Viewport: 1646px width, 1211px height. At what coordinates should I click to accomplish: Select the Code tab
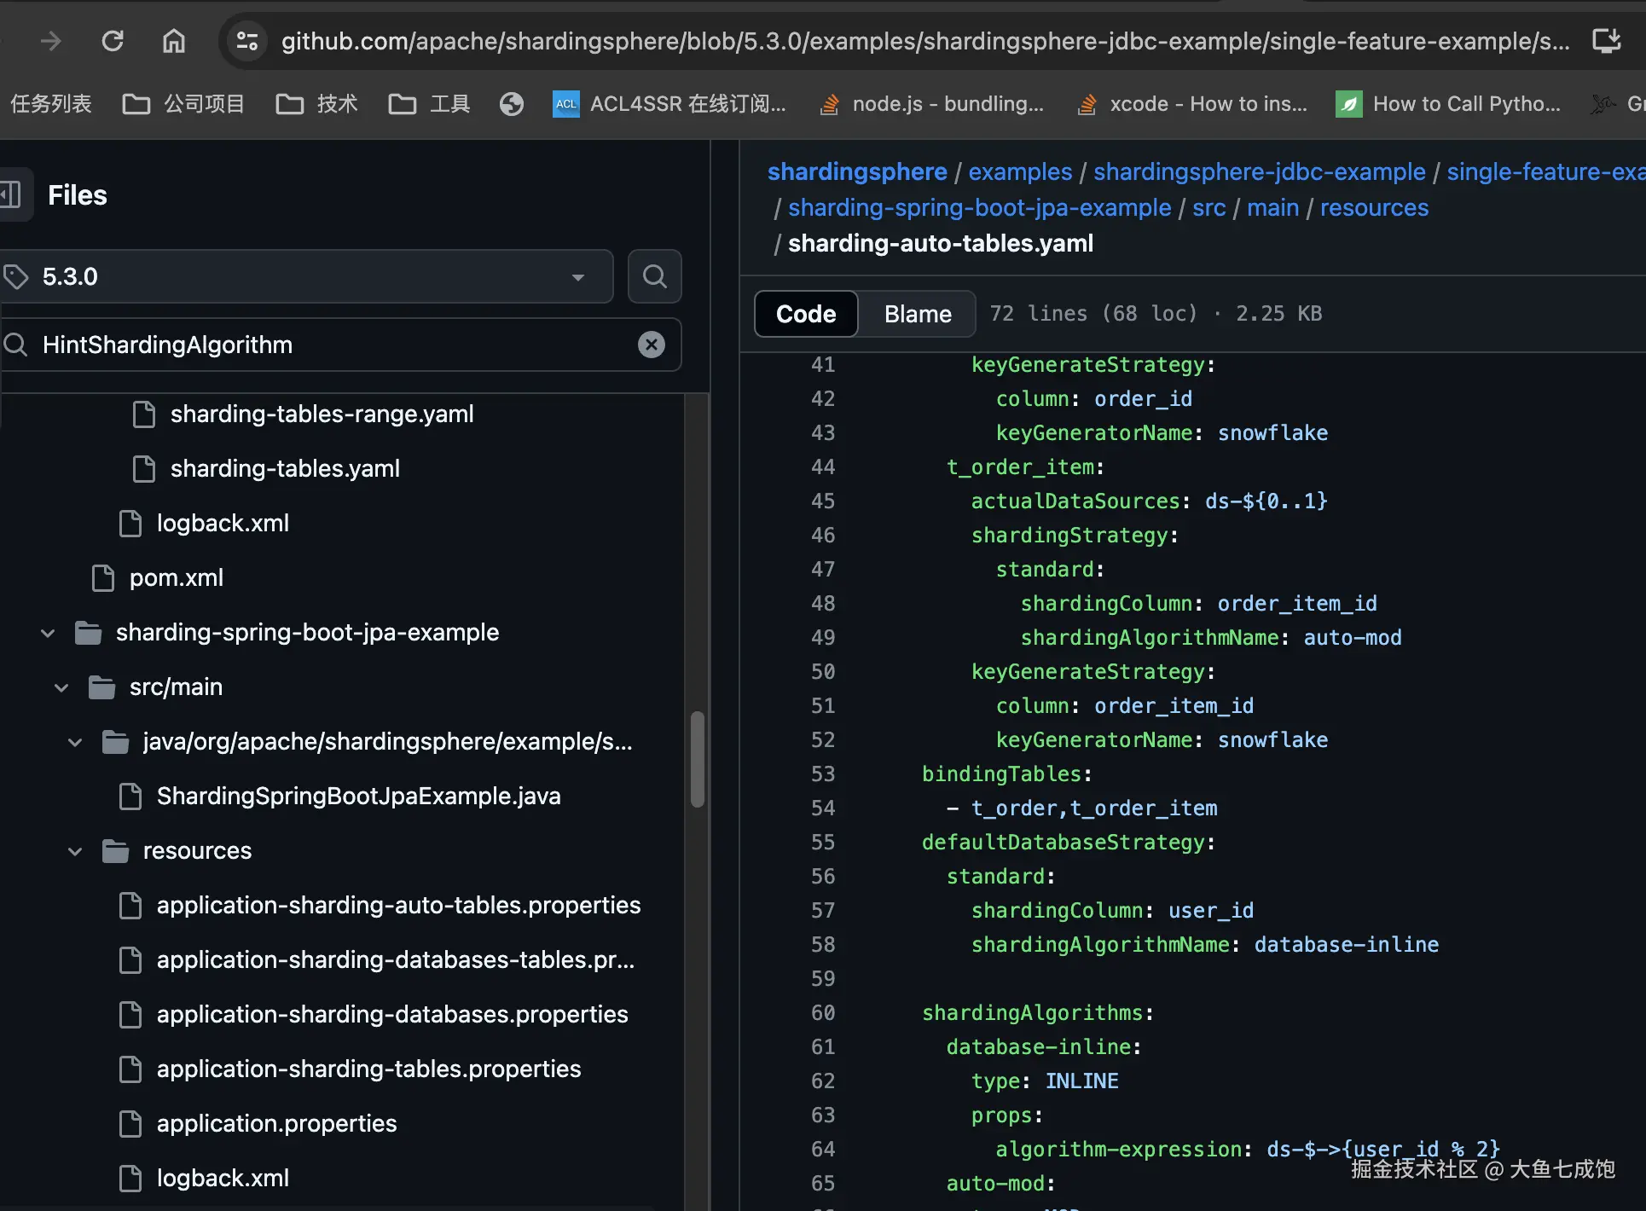pos(805,314)
